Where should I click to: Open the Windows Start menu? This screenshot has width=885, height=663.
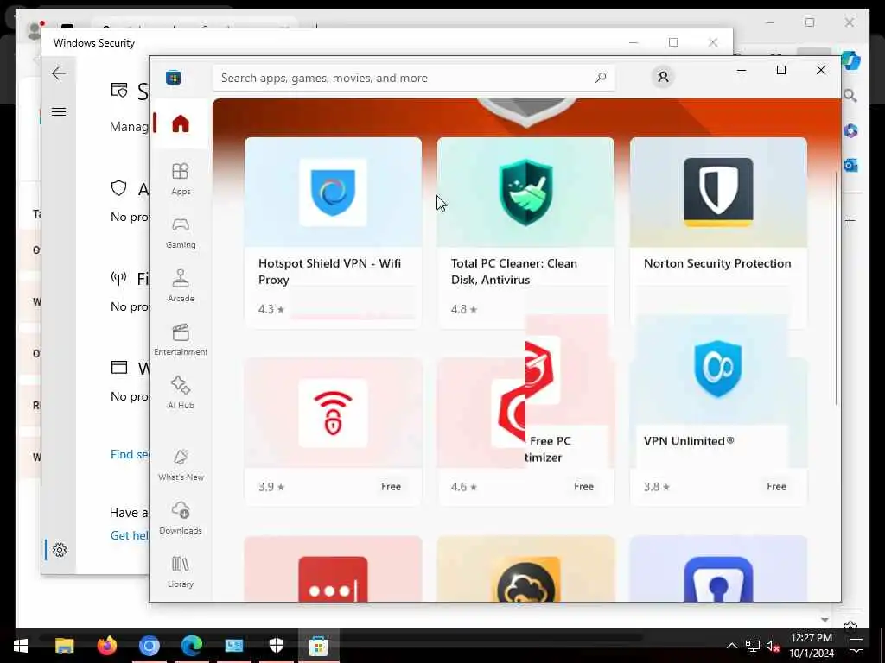(21, 646)
